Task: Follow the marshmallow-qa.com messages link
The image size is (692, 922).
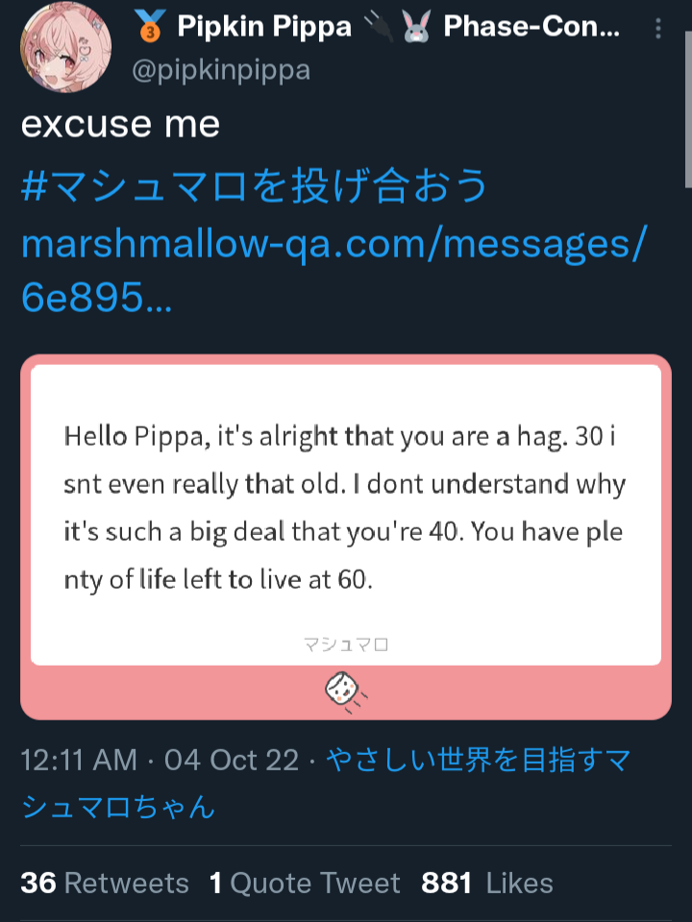Action: tap(334, 269)
